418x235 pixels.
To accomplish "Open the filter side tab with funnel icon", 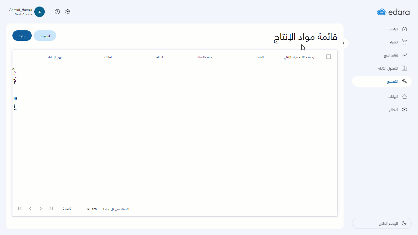I will tap(15, 74).
